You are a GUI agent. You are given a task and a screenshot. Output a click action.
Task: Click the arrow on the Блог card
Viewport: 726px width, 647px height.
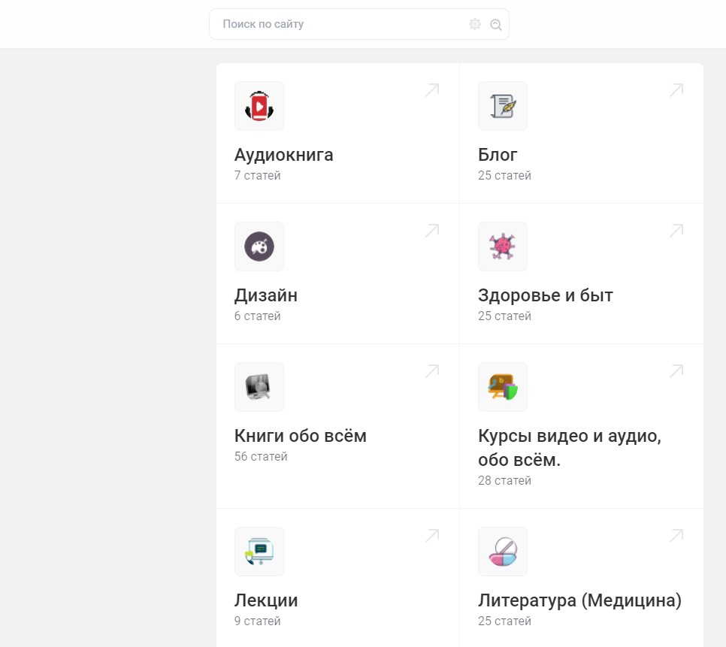pyautogui.click(x=676, y=90)
